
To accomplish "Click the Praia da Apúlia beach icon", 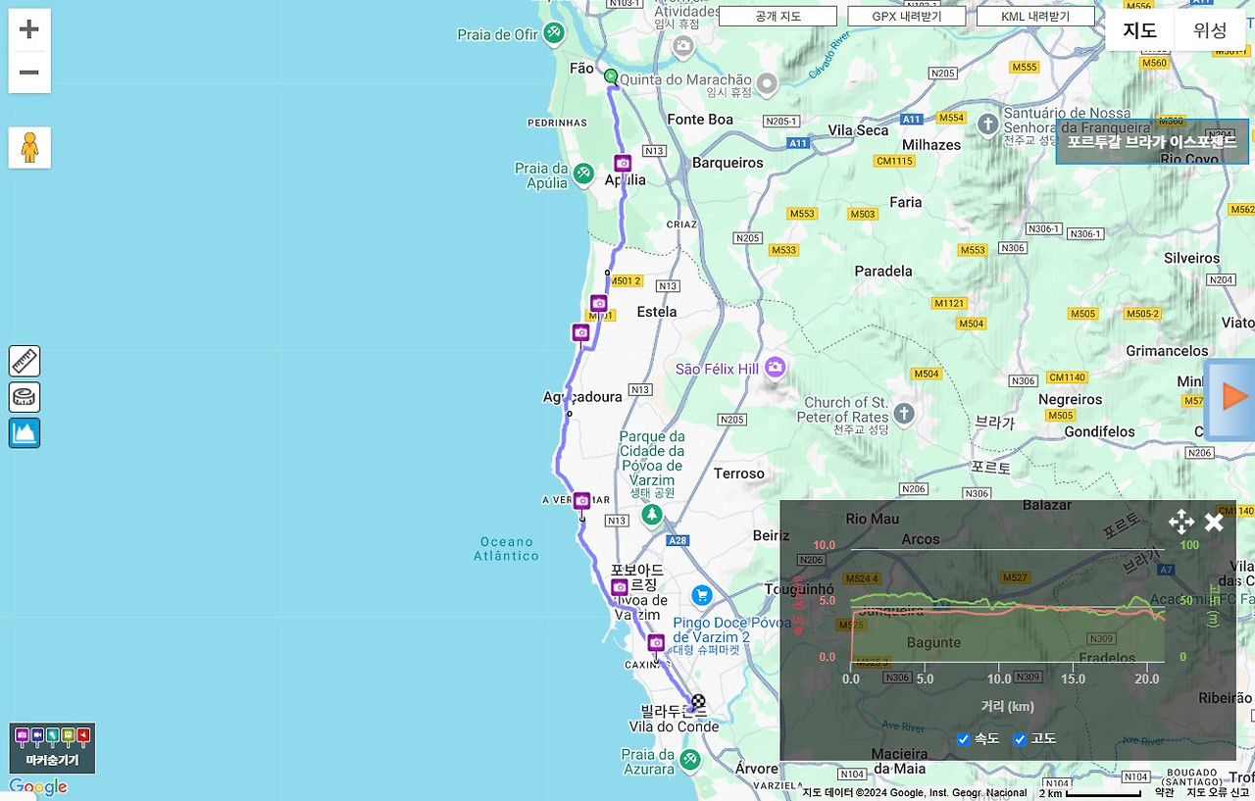I will (x=583, y=174).
